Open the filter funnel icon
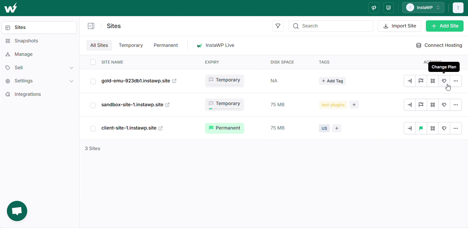The height and width of the screenshot is (228, 468). coord(278,26)
